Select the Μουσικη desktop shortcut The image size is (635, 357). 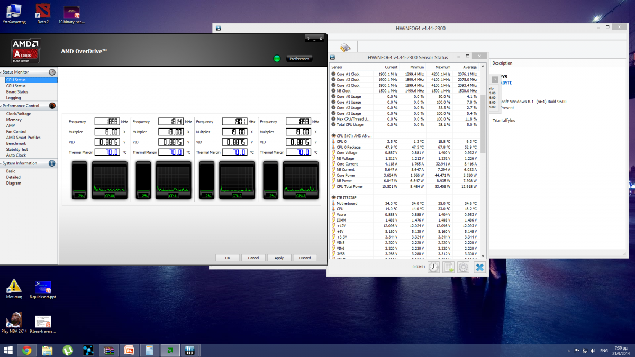[x=14, y=290]
